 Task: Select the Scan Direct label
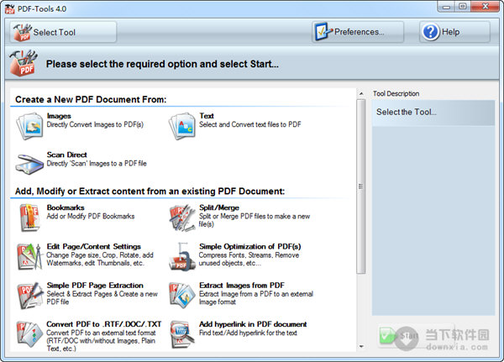[x=67, y=155]
